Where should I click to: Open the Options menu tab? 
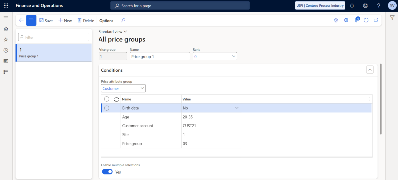(106, 21)
